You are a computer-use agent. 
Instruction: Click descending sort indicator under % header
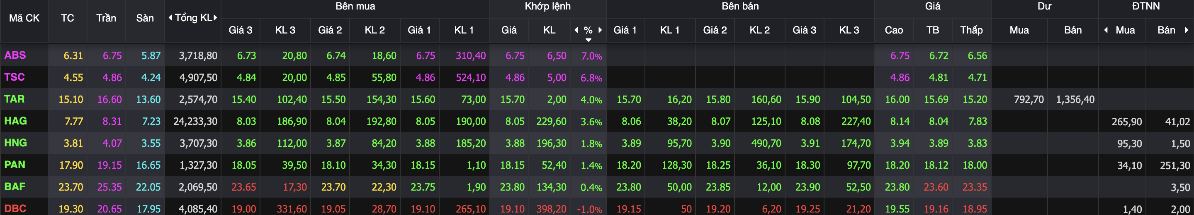588,40
